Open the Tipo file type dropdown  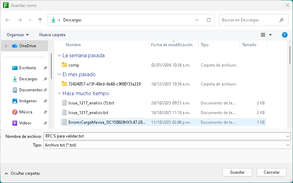288,145
